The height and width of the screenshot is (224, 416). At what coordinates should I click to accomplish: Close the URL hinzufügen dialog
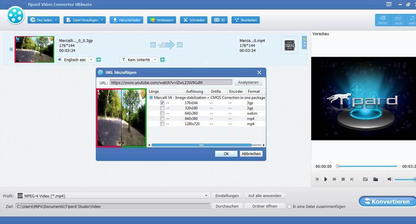pos(259,73)
